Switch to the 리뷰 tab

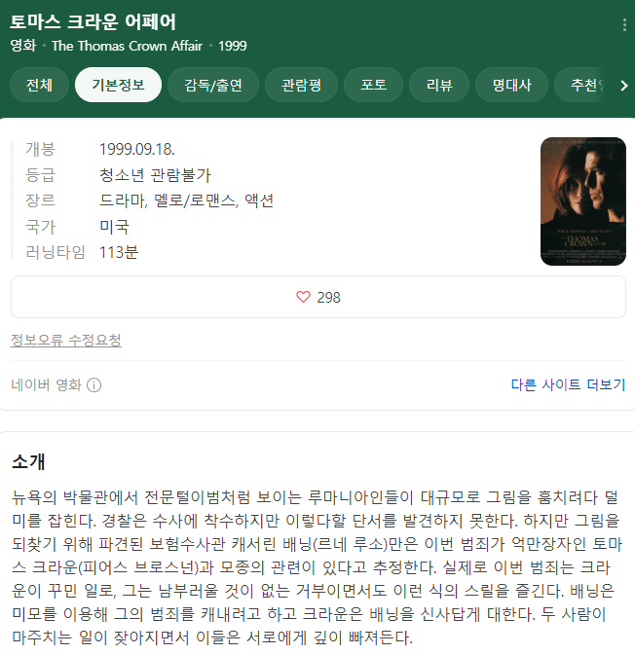(439, 86)
